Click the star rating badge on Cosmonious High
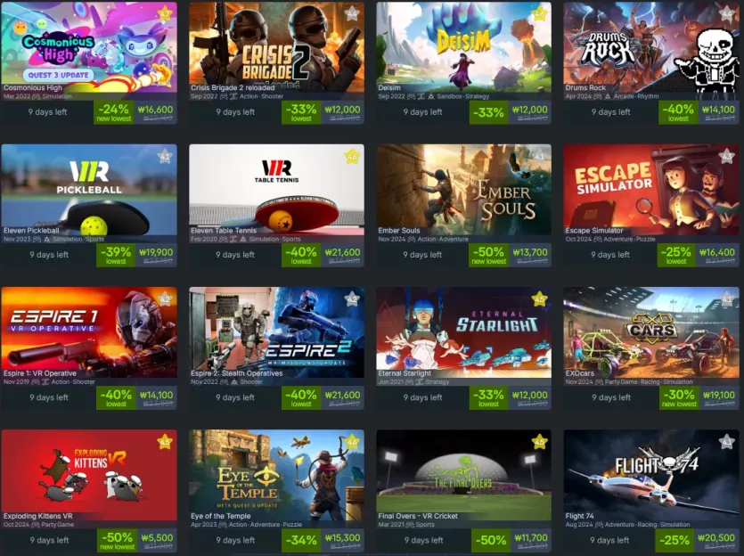The height and width of the screenshot is (556, 744). [165, 12]
